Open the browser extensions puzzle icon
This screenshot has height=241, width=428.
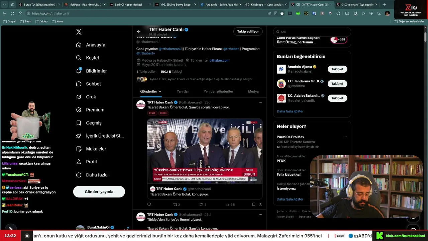pyautogui.click(x=338, y=13)
